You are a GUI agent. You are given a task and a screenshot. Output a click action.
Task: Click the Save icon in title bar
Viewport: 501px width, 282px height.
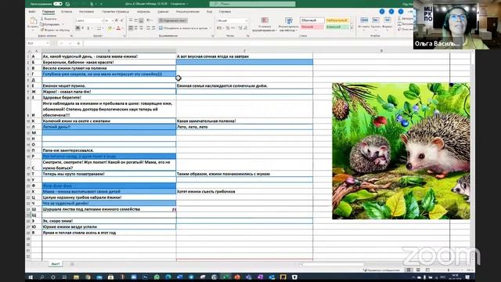68,4
